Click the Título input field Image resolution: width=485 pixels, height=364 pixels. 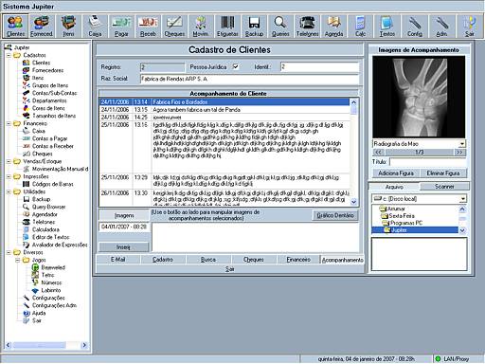click(x=428, y=162)
